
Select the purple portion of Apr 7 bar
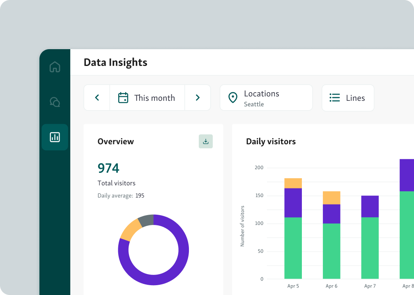click(370, 206)
